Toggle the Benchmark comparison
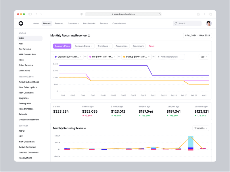 [x=138, y=46]
